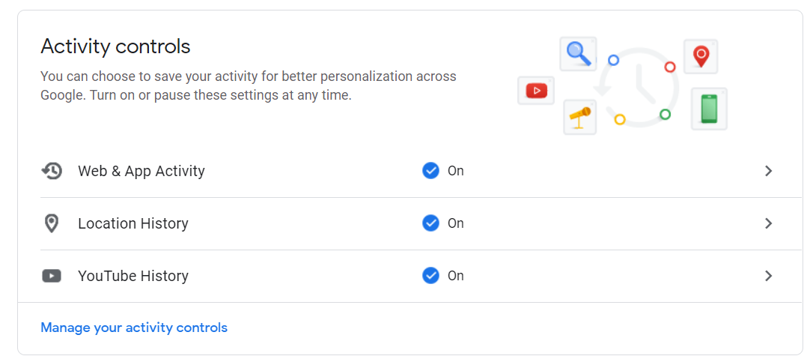Viewport: 810px width, 356px height.
Task: Select the YouTube History row label
Action: click(133, 276)
